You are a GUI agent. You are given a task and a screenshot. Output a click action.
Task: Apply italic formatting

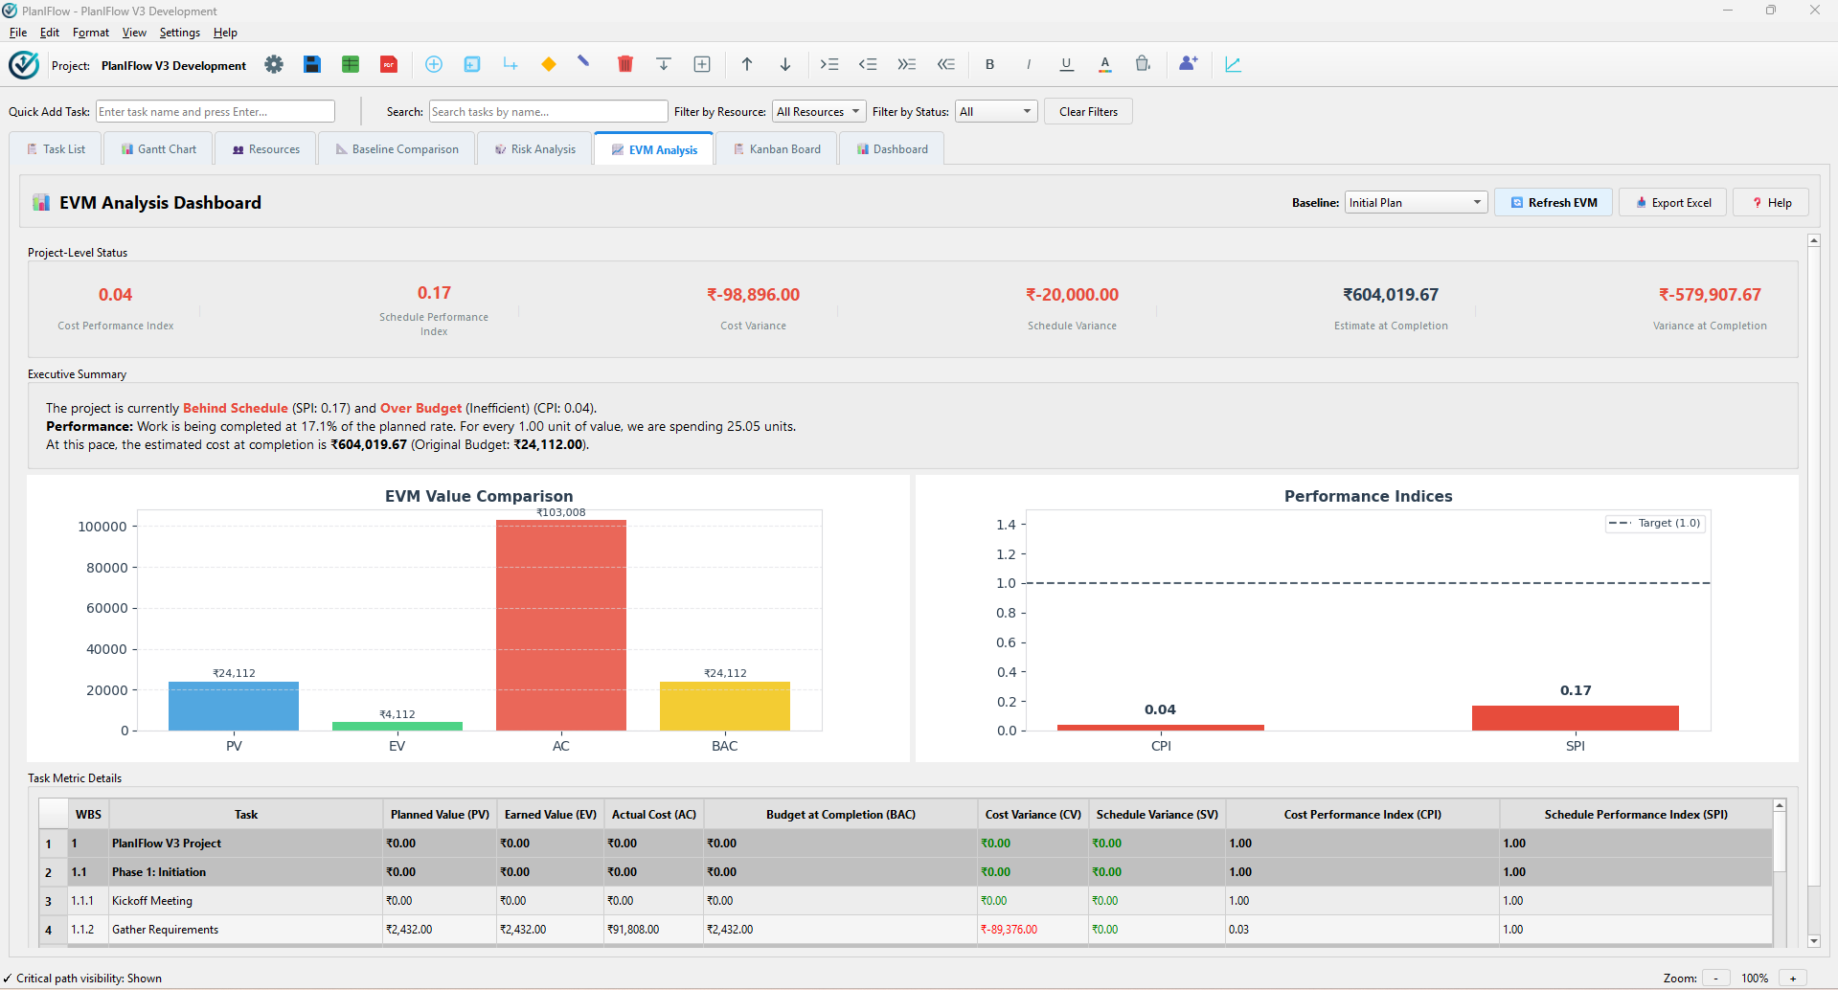1029,64
